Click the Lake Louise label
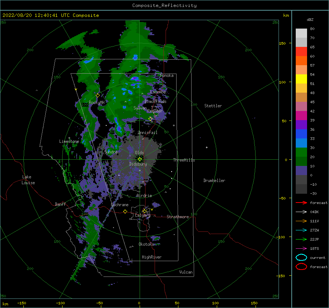The height and width of the screenshot is (308, 329). [28, 180]
